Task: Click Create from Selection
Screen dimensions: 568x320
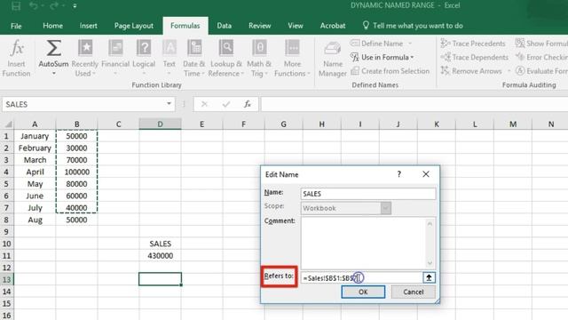Action: click(x=390, y=71)
